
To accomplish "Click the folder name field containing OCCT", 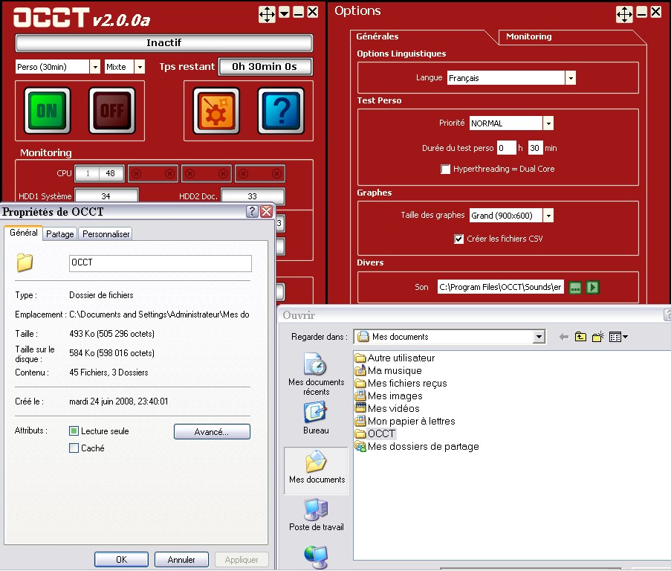I will tap(161, 263).
